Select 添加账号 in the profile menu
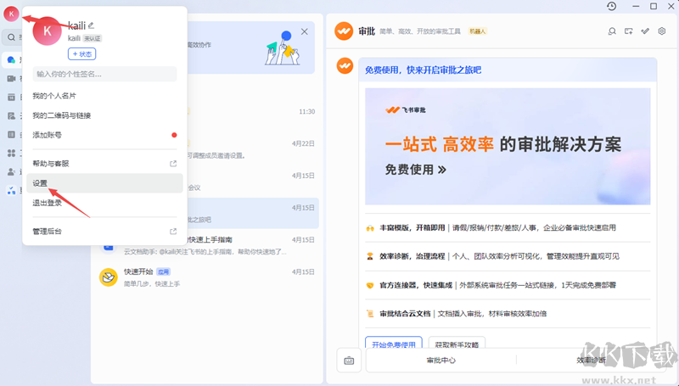This screenshot has width=679, height=386. [47, 135]
